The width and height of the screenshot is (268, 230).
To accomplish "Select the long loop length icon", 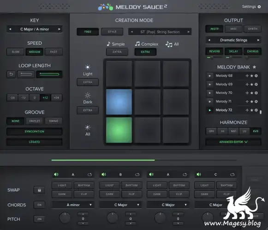I will click(49, 74).
